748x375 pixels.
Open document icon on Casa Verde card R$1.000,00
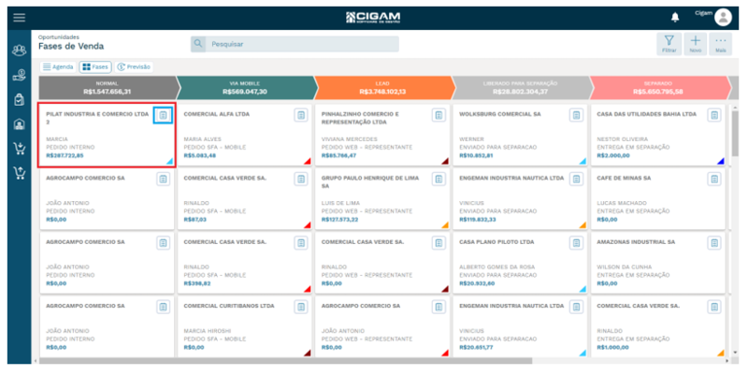[714, 307]
